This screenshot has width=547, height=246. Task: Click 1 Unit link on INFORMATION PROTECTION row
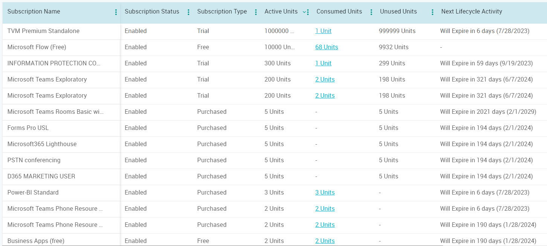323,63
